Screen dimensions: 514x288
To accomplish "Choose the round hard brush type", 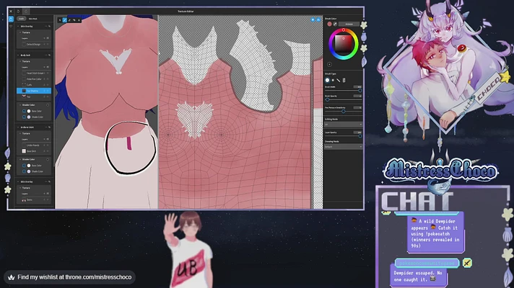I will tap(327, 80).
